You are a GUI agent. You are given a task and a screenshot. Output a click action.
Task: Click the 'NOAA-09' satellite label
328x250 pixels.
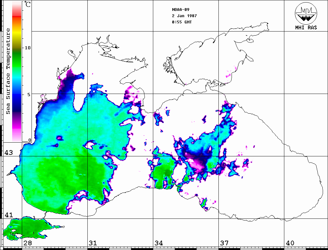click(x=180, y=10)
